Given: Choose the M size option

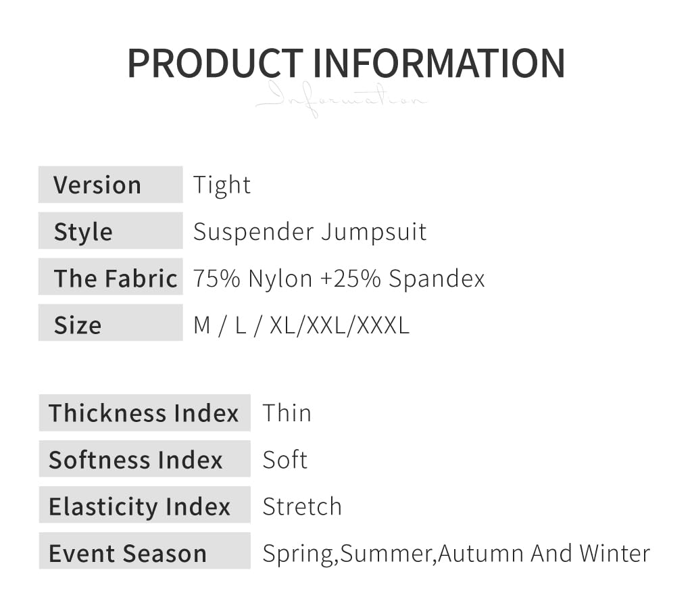Looking at the screenshot, I should tap(202, 325).
